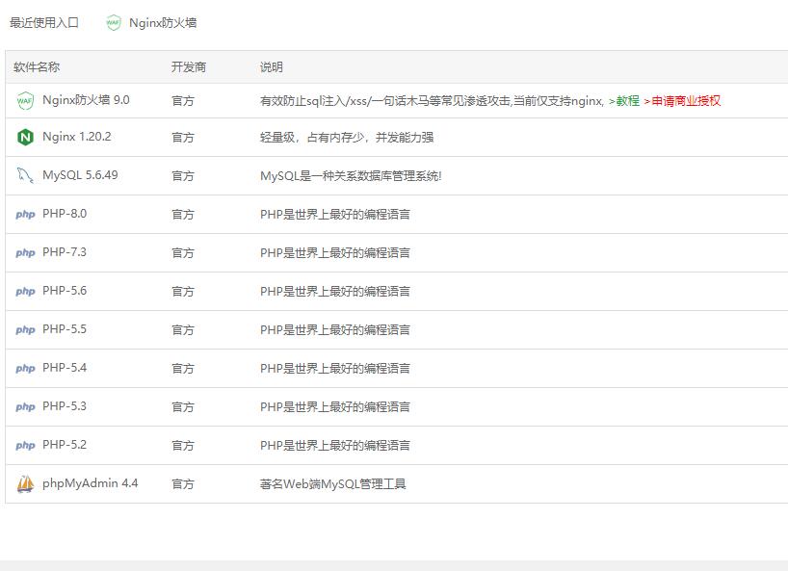Viewport: 788px width, 571px height.
Task: Click the 最近使用入口 label
Action: click(44, 22)
